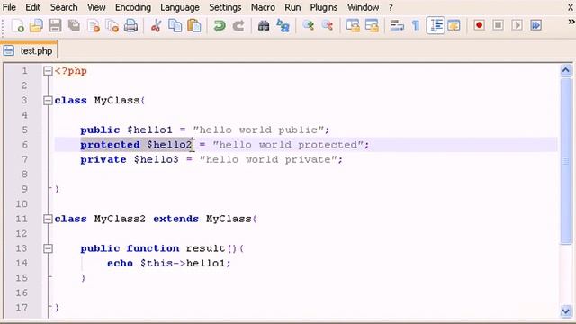576x324 pixels.
Task: Toggle the Show Indent Guide icon
Action: pyautogui.click(x=436, y=26)
